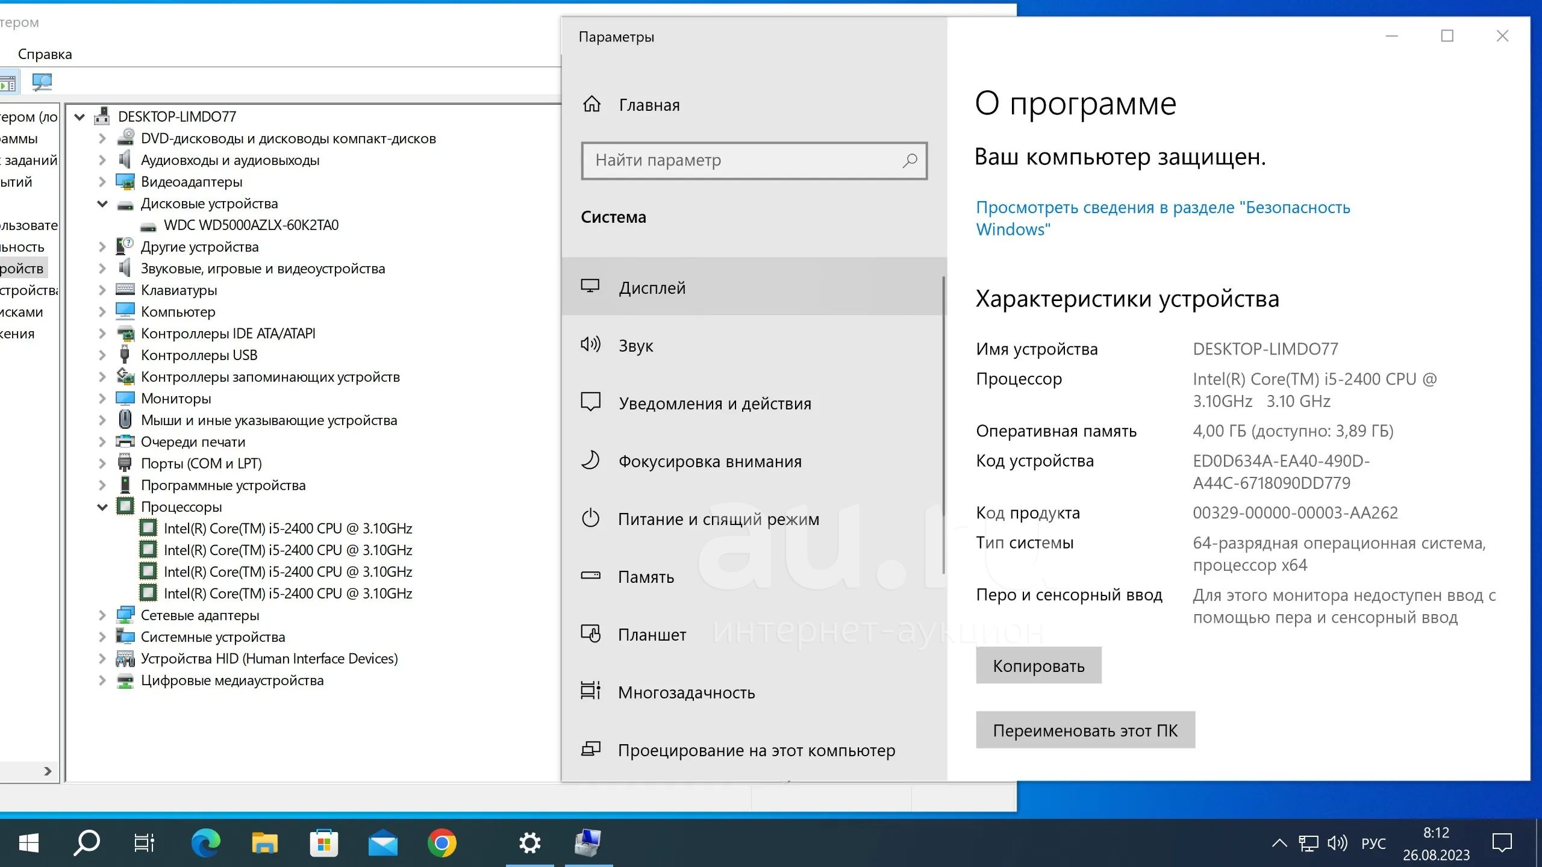Select the Дисплей settings item
This screenshot has height=867, width=1542.
tap(652, 288)
